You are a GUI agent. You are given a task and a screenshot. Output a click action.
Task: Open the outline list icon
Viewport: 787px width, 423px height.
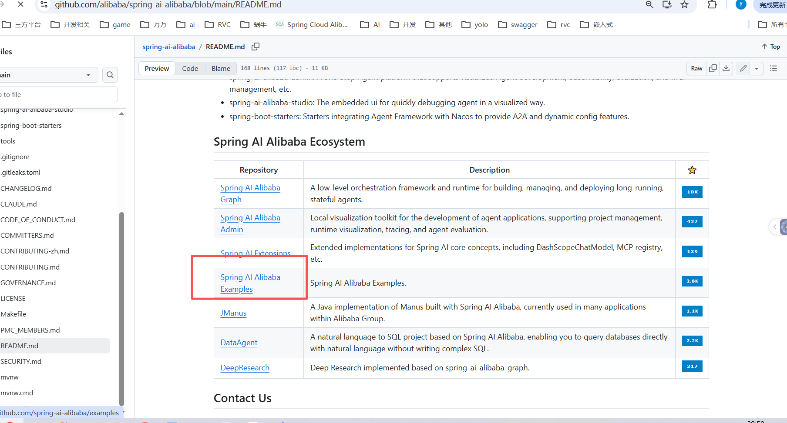774,68
